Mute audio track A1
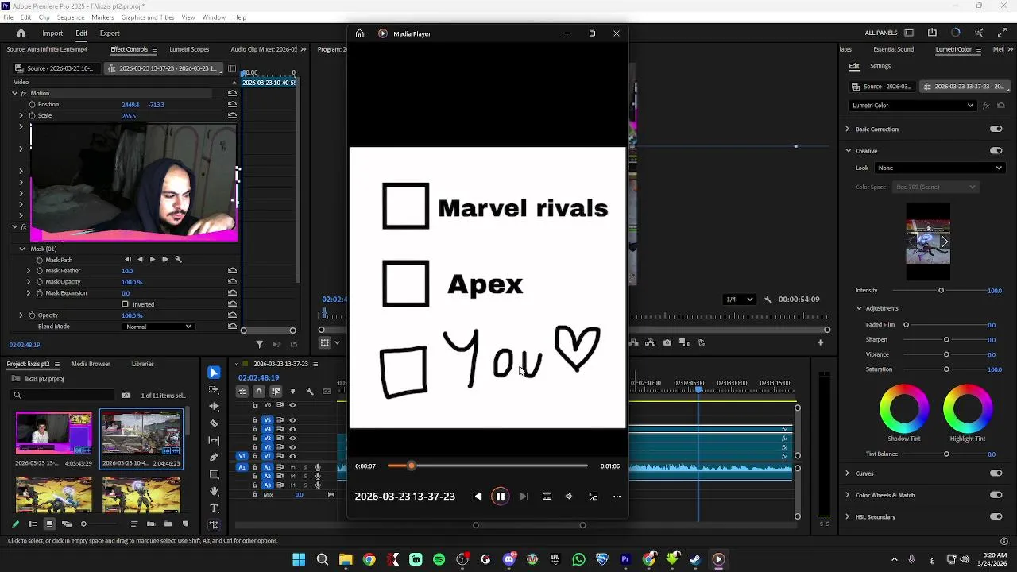Image resolution: width=1017 pixels, height=572 pixels. (x=292, y=467)
